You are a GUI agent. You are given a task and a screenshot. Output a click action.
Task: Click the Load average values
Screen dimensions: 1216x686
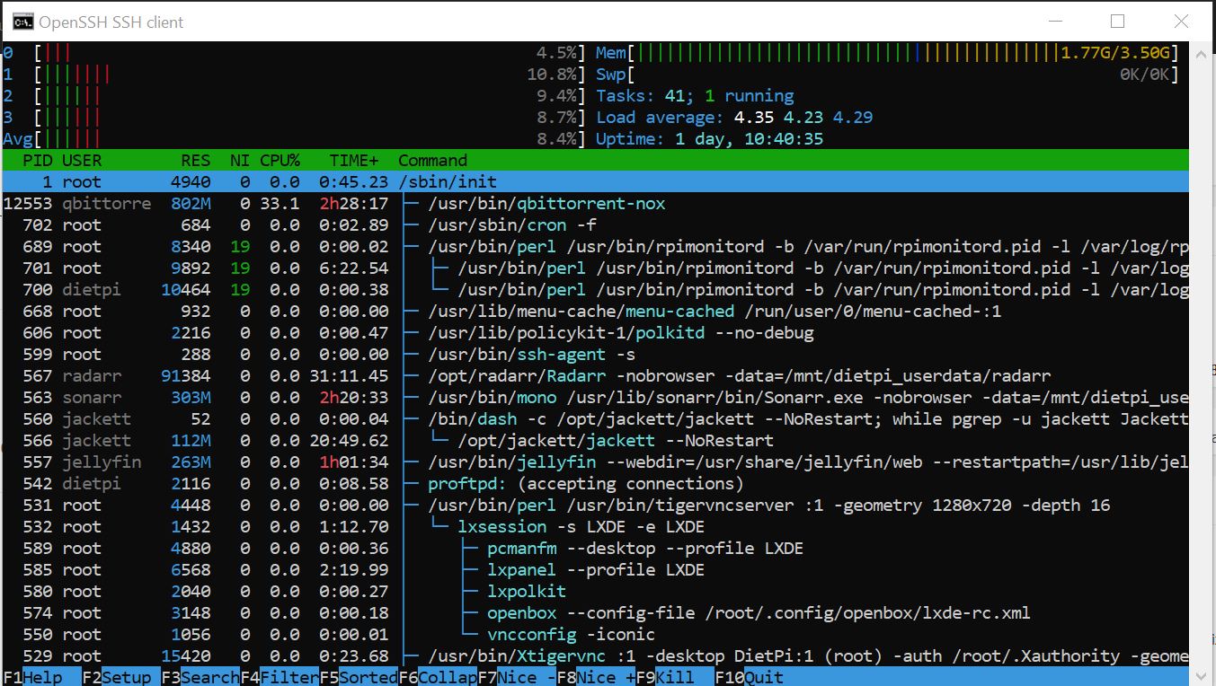point(803,118)
